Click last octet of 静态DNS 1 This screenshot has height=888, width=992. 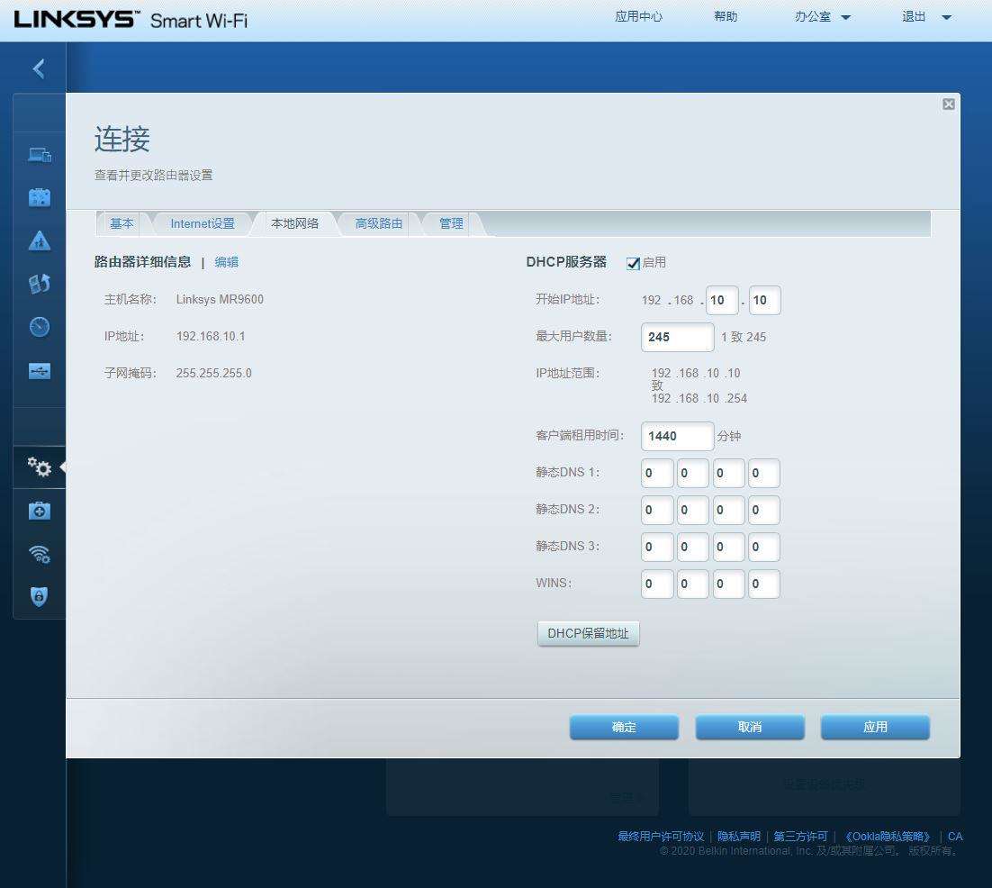click(x=763, y=474)
